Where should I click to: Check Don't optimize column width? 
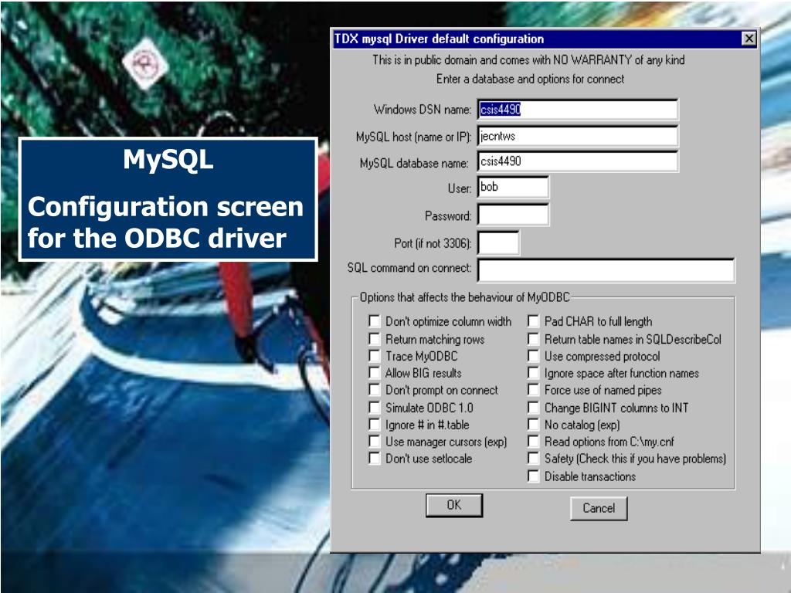tap(375, 321)
